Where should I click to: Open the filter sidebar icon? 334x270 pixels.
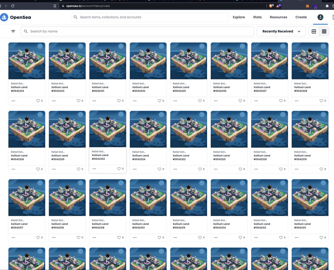13,31
